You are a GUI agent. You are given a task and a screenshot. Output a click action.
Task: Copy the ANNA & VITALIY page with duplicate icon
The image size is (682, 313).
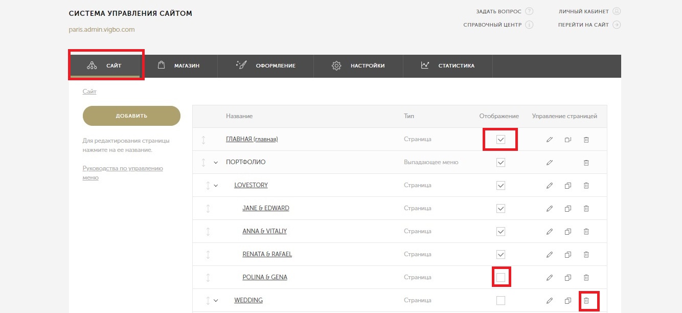568,232
